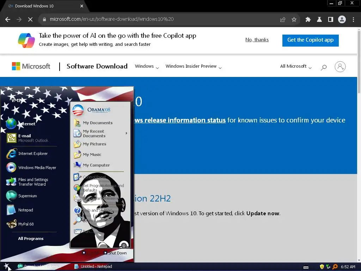The width and height of the screenshot is (361, 271).
Task: Open E-mail Microsoft Outlook in Start menu
Action: tap(27, 138)
